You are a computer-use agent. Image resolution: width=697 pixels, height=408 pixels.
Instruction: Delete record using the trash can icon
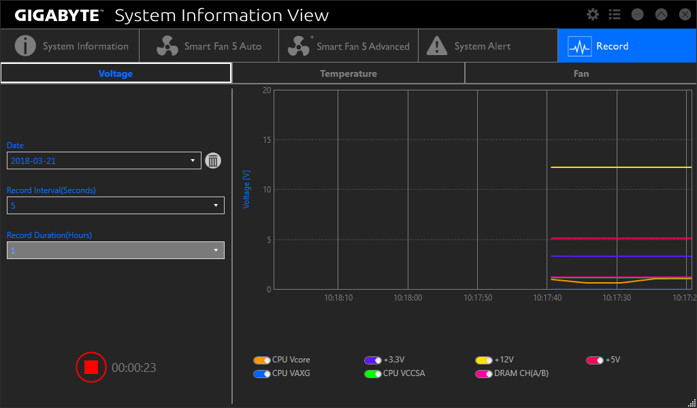[213, 160]
